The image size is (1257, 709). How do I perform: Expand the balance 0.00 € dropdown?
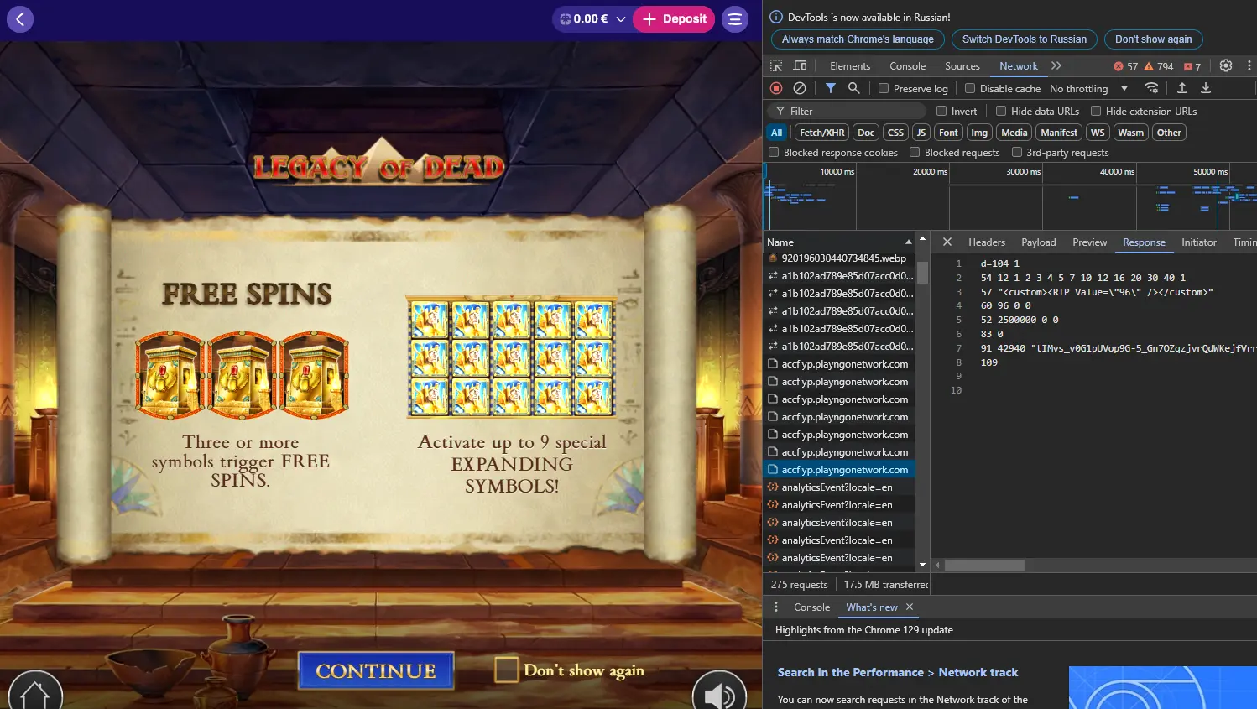pyautogui.click(x=592, y=18)
